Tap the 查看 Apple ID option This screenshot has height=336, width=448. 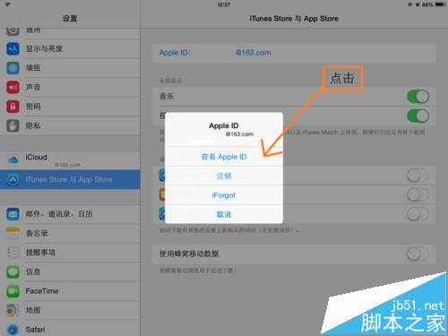point(224,157)
